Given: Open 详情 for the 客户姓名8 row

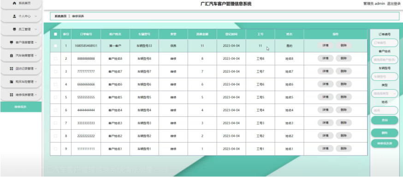Looking at the screenshot, I should (x=326, y=58).
